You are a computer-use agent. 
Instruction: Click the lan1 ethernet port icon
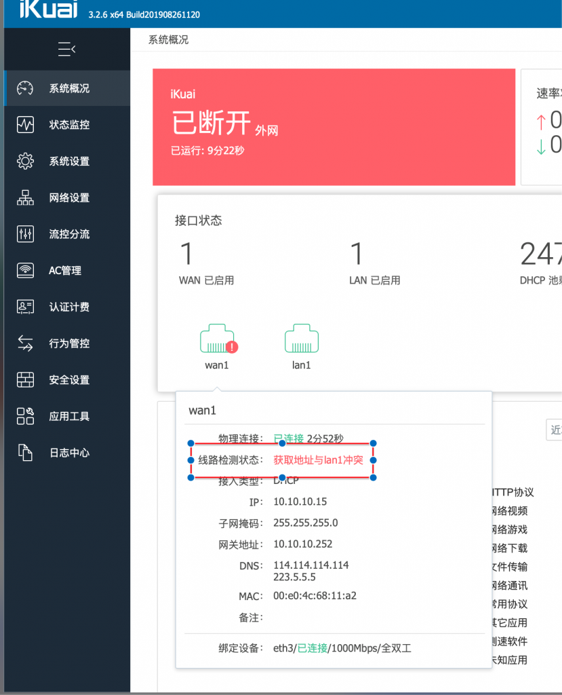(x=301, y=339)
